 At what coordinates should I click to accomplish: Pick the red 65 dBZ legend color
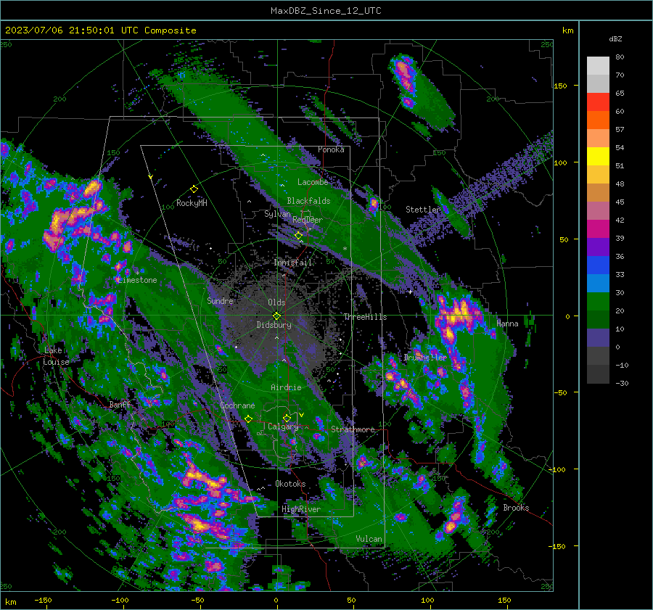click(x=598, y=102)
